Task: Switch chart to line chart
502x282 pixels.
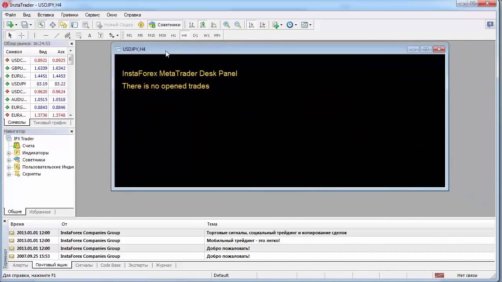Action: (214, 25)
